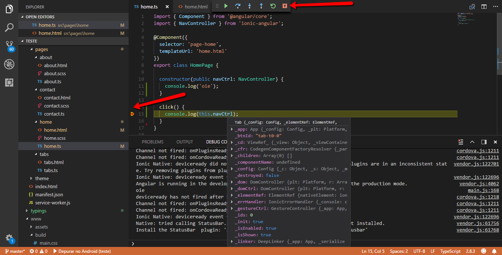Open the Search view in activity bar

tap(9, 27)
